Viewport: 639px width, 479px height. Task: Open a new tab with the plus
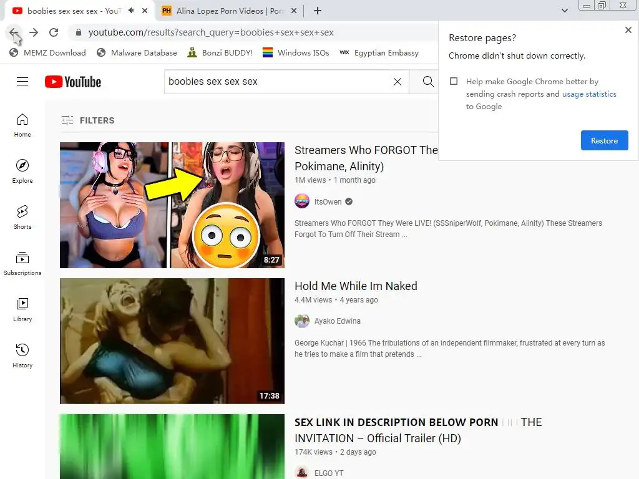pyautogui.click(x=318, y=11)
